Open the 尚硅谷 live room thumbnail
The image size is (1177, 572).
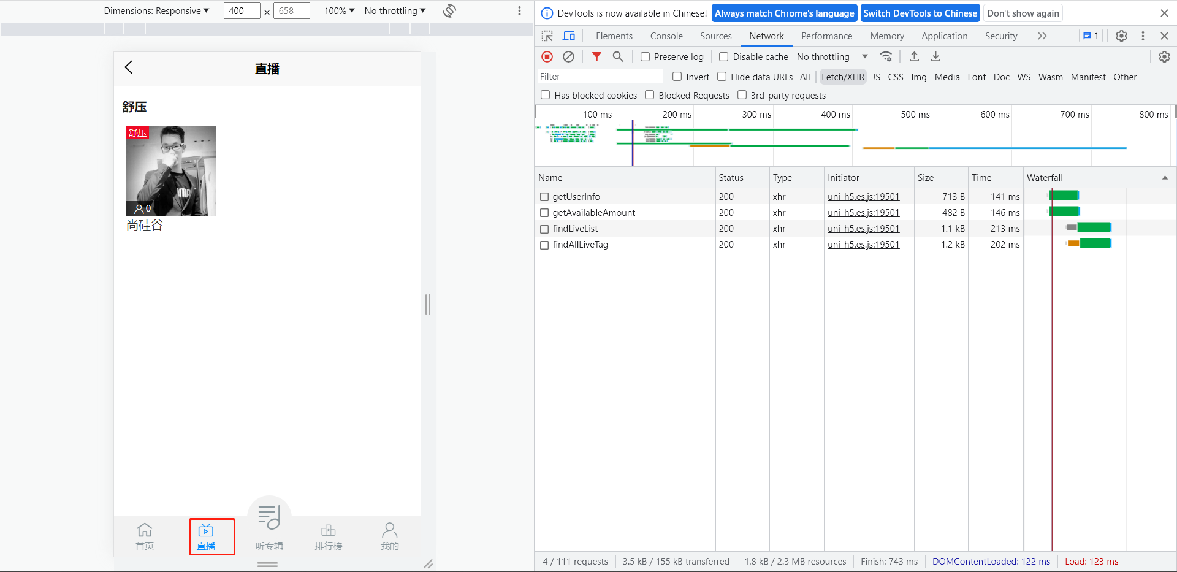pos(171,171)
